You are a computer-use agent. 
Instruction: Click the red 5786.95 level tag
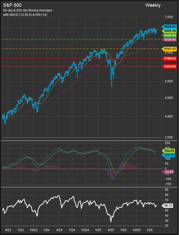click(169, 58)
